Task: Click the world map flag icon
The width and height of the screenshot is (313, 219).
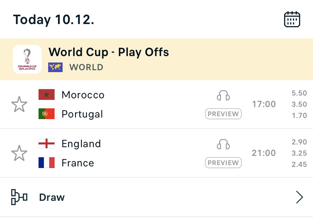Action: click(x=55, y=67)
